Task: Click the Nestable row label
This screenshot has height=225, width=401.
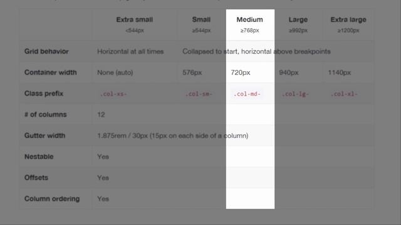Action: pyautogui.click(x=39, y=156)
